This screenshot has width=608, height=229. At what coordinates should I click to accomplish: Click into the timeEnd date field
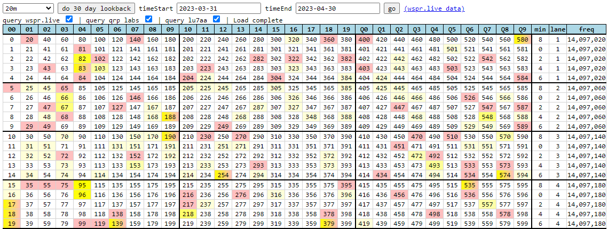337,9
